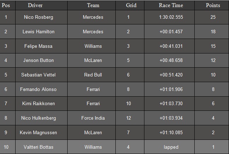
Task: Click the Driver column header
Action: (35, 5)
